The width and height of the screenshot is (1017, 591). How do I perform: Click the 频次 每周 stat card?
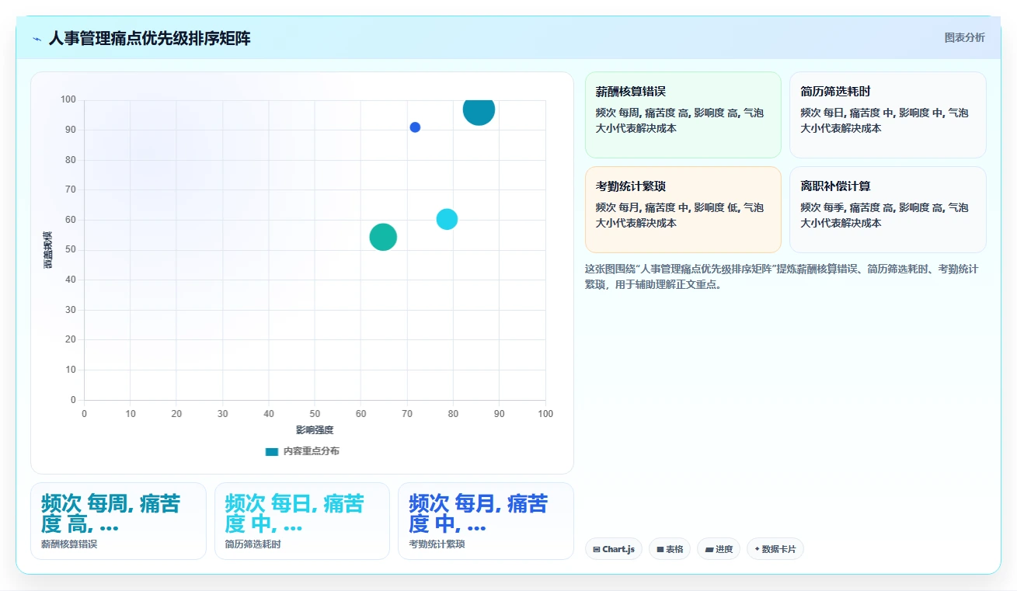click(x=118, y=521)
